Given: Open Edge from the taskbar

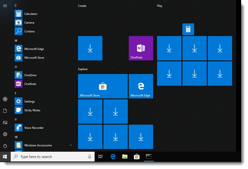Looking at the screenshot, I should click(x=113, y=157).
